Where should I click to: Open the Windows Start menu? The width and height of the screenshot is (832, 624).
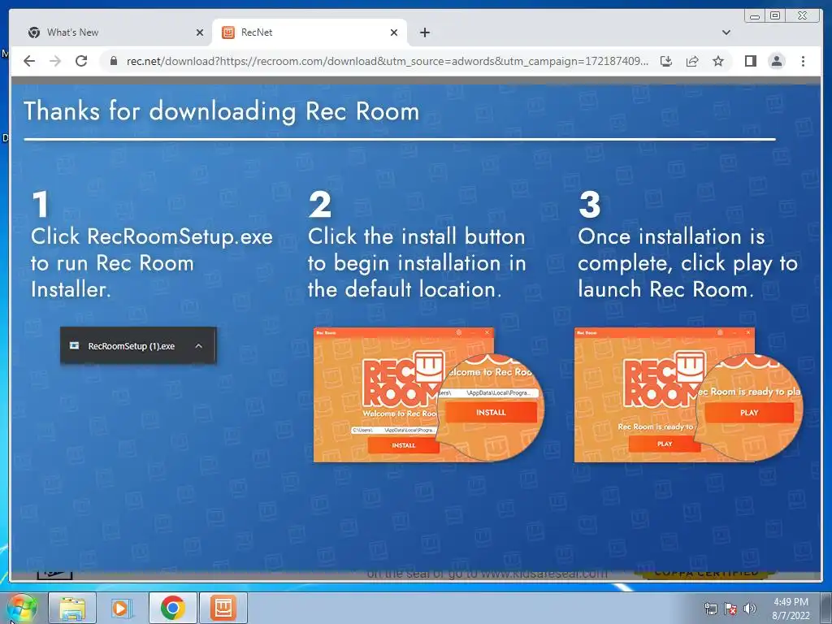pyautogui.click(x=21, y=608)
